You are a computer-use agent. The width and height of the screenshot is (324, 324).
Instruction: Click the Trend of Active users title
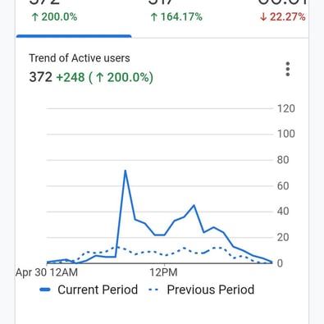click(x=80, y=58)
